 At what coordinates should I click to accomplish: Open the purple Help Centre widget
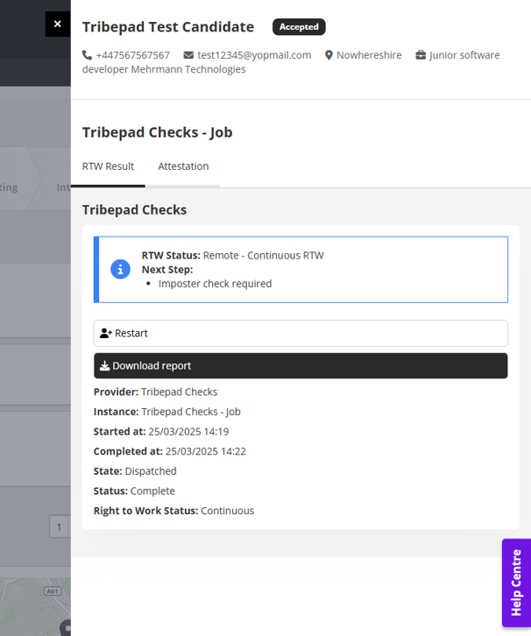coord(516,583)
